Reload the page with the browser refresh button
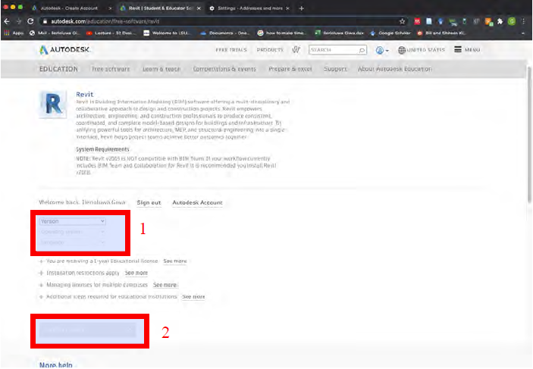The image size is (533, 369). (30, 21)
